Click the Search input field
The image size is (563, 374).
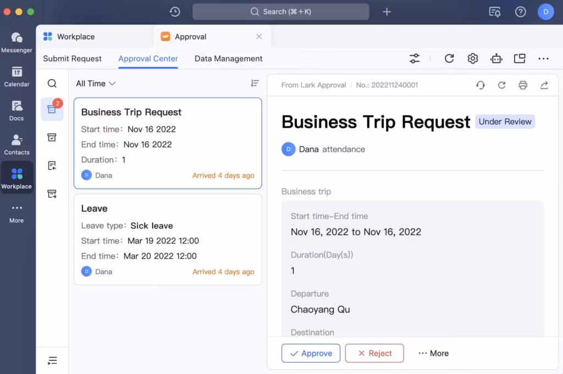280,12
